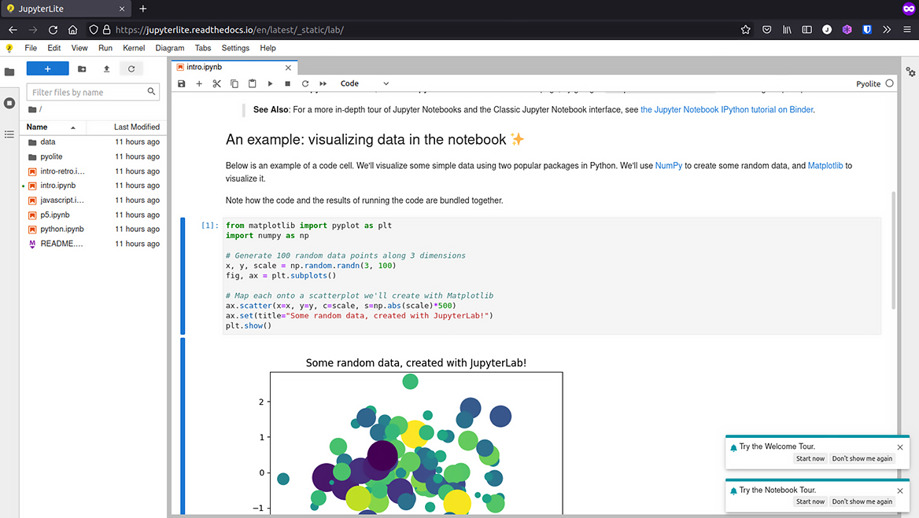Close the intro.ipynb notebook tab
Viewport: 919px width, 518px height.
point(288,68)
